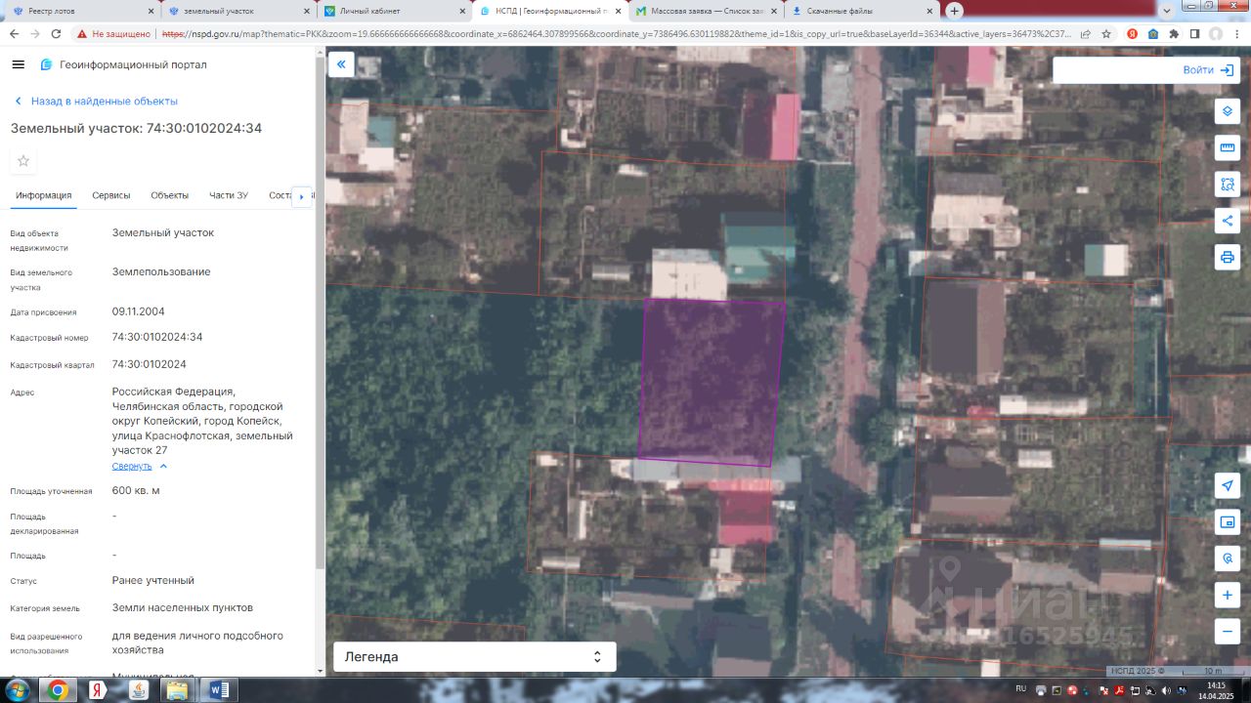This screenshot has height=703, width=1251.
Task: Open the share map icon
Action: coord(1228,221)
